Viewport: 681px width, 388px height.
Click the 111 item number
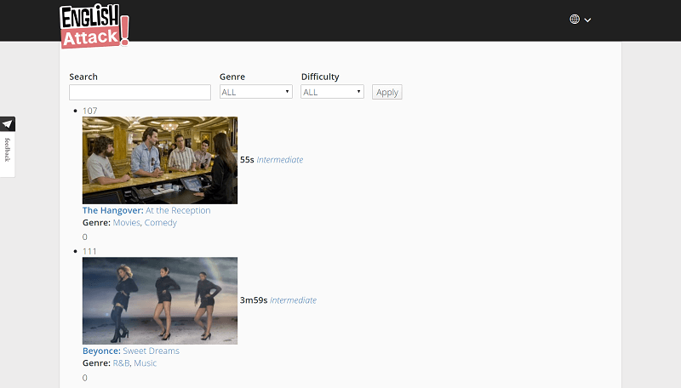[89, 251]
